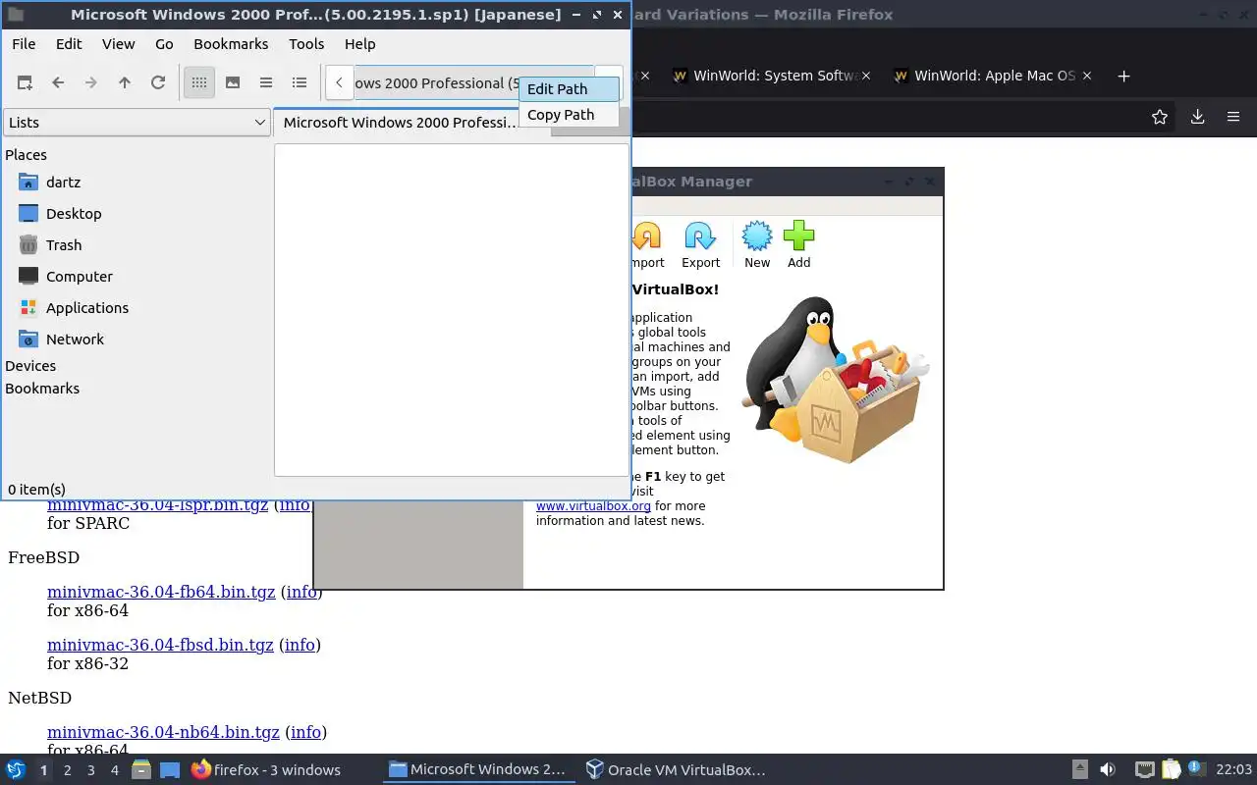This screenshot has width=1257, height=785.
Task: Select Microsoft Windows 2... taskbar button
Action: point(478,769)
